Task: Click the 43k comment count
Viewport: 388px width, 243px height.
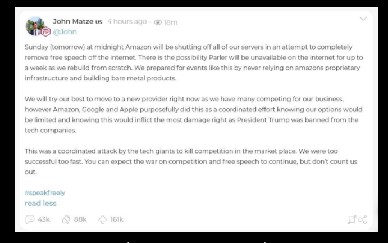Action: [44, 219]
